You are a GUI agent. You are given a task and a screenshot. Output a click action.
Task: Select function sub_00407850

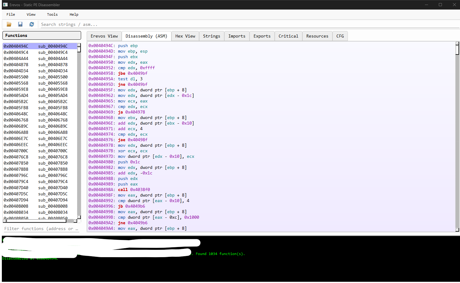click(40, 163)
